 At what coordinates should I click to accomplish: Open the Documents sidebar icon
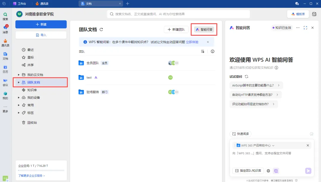pyautogui.click(x=5, y=56)
